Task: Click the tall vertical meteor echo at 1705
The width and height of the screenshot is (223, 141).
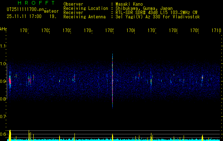Action: tap(112, 80)
